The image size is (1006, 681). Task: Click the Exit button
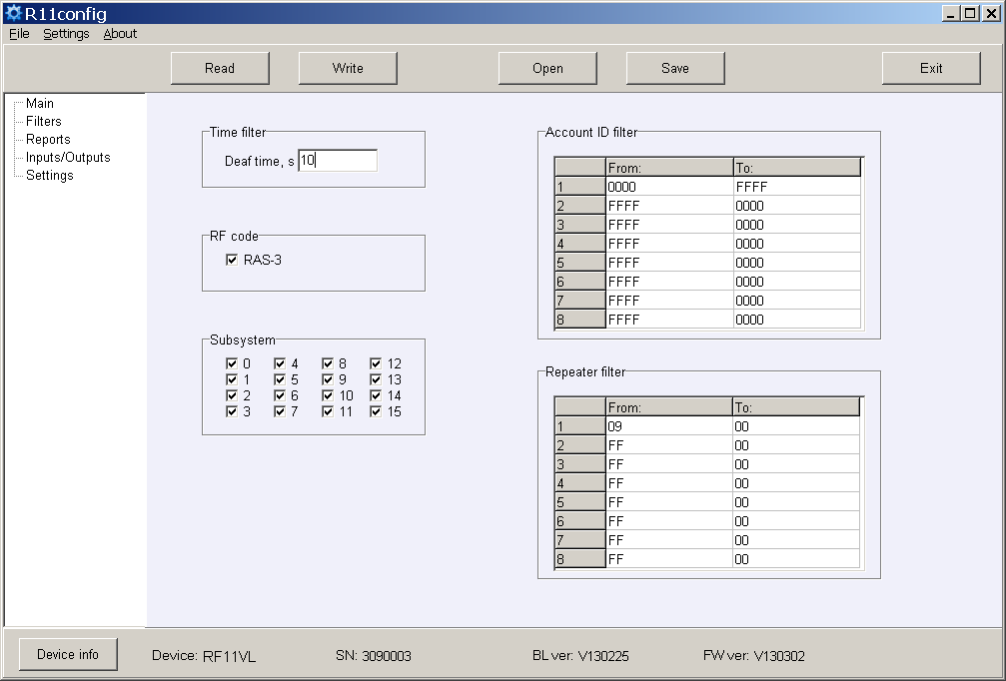(x=931, y=68)
